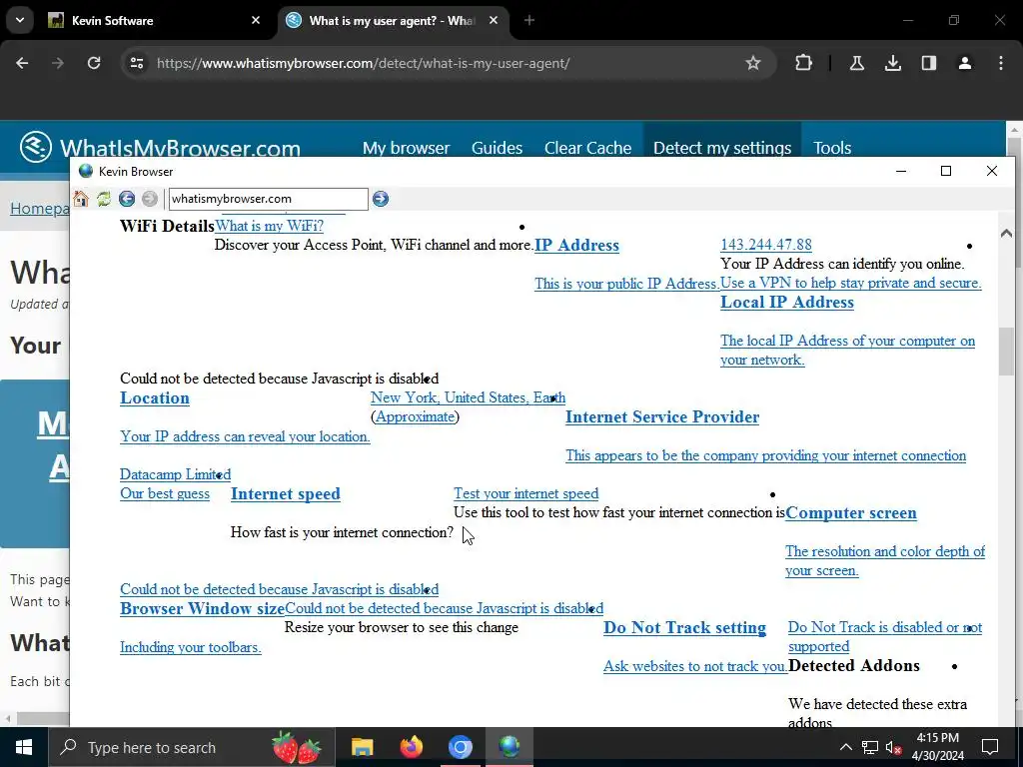
Task: Open the Internet Service Provider link
Action: 662,416
